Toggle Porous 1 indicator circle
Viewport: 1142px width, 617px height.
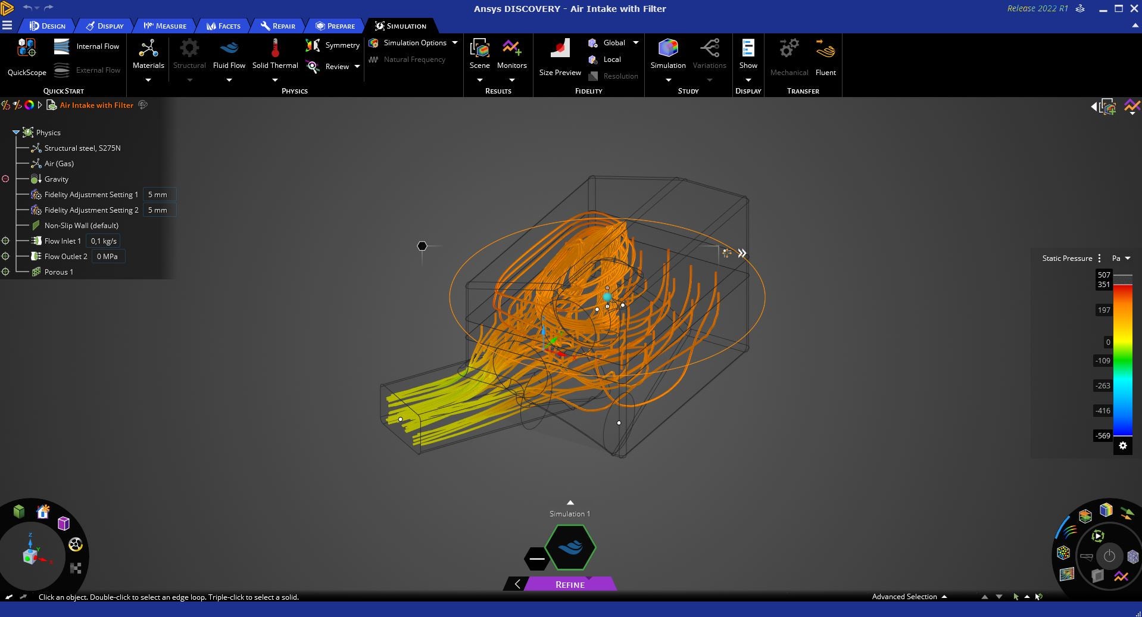pos(5,272)
